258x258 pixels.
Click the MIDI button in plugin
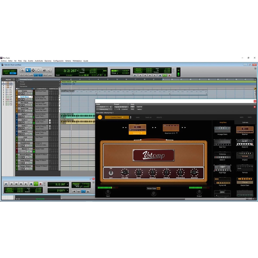click(x=241, y=117)
